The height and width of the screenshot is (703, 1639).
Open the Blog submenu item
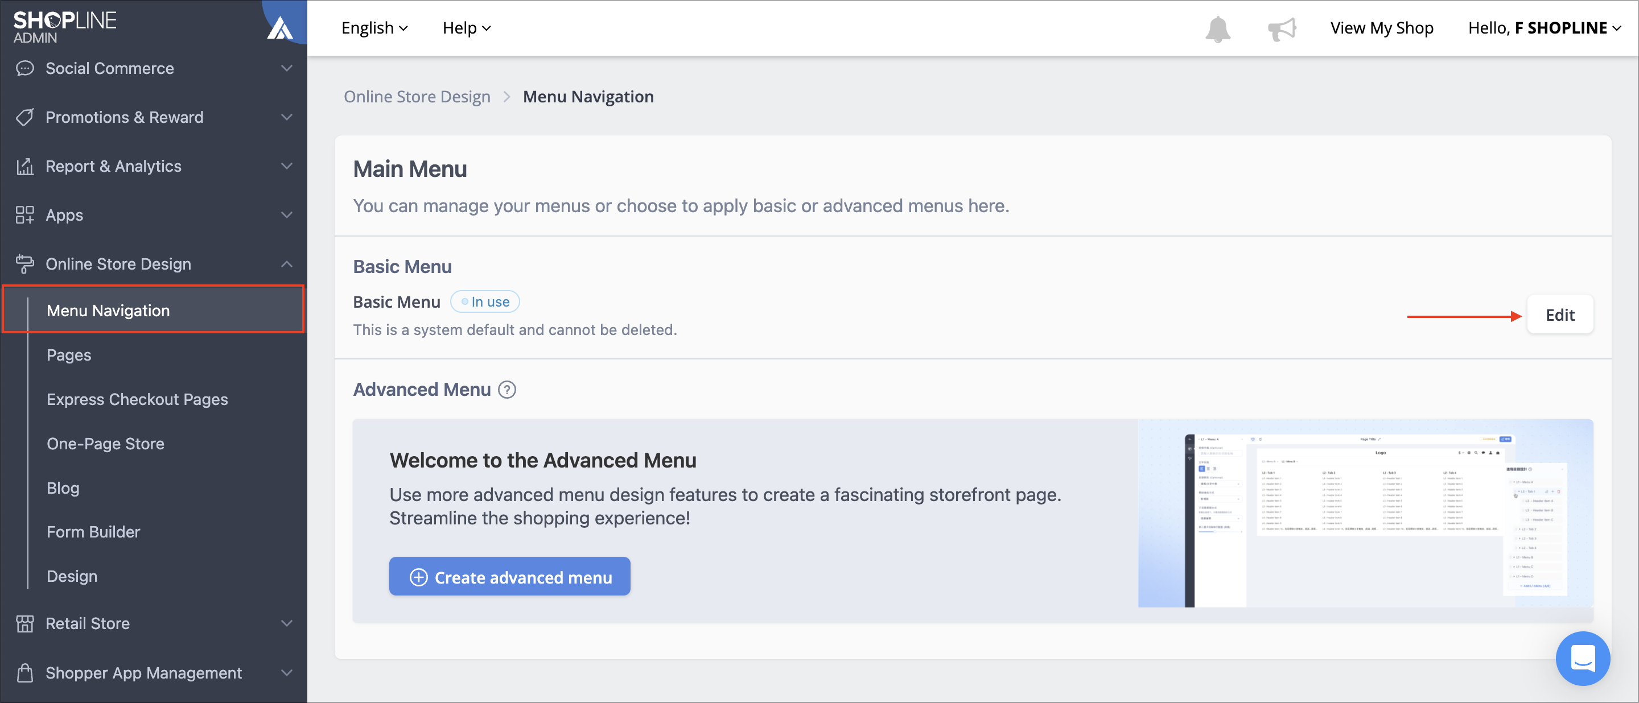click(63, 487)
